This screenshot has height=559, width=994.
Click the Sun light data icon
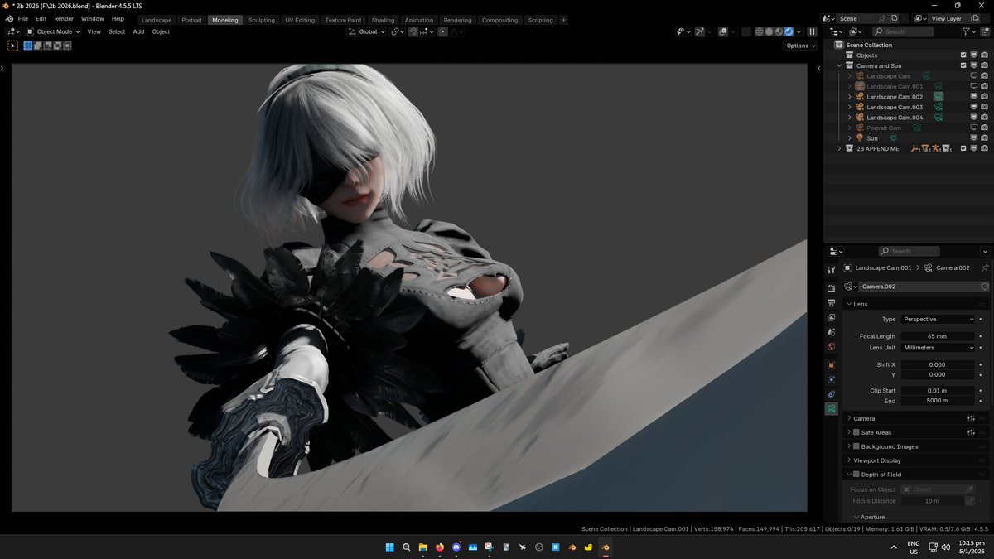click(x=893, y=138)
